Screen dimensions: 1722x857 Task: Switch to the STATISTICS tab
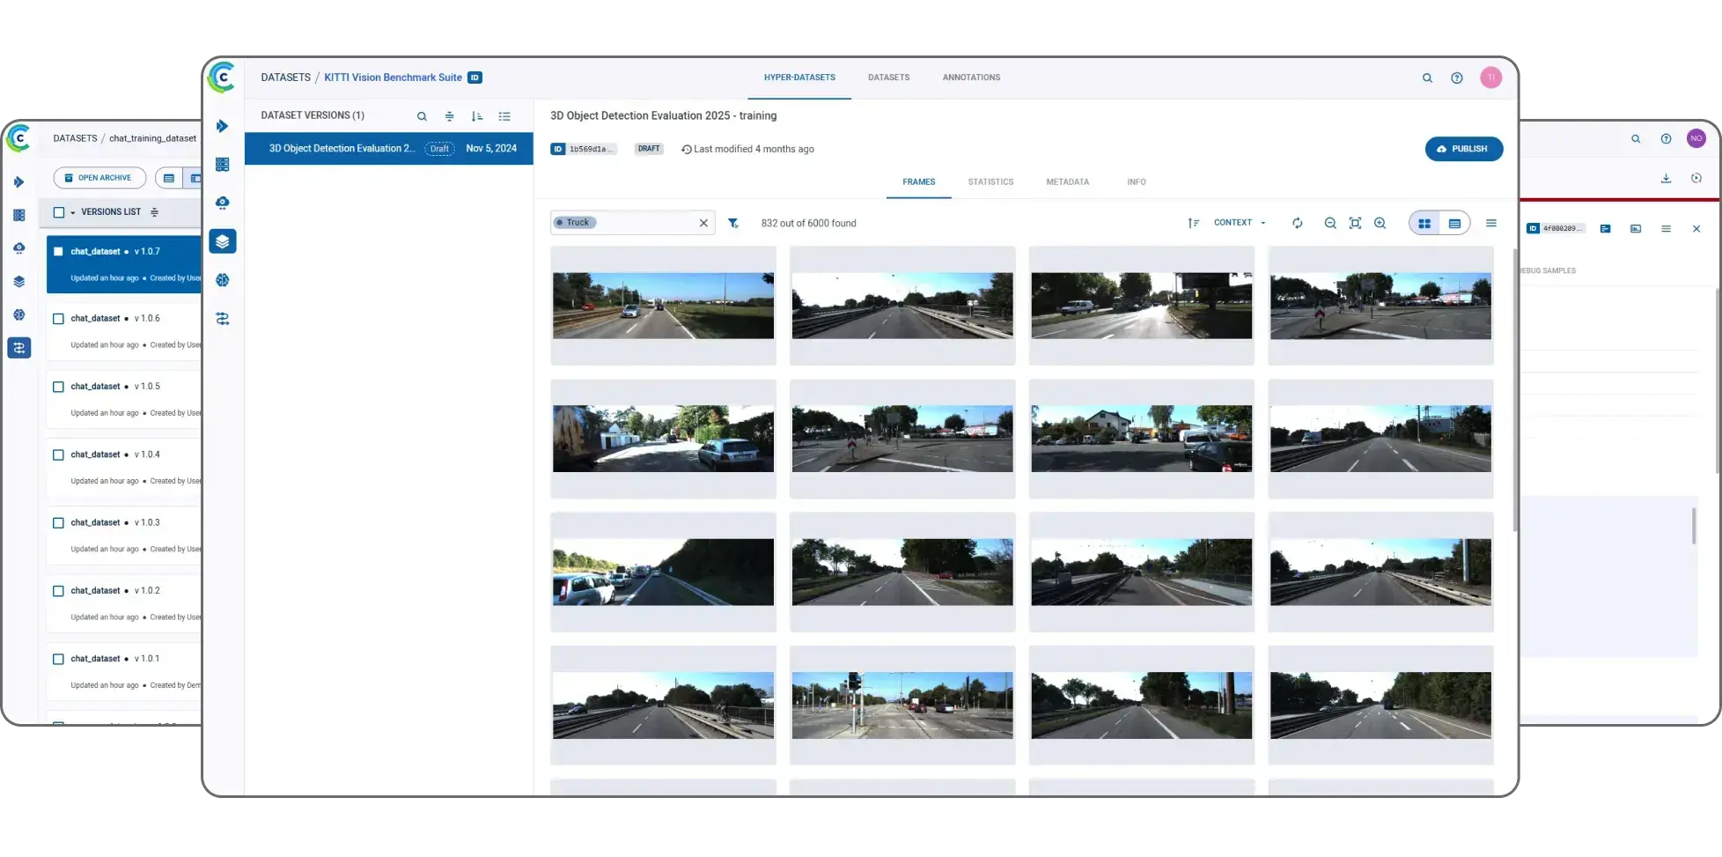pos(990,181)
